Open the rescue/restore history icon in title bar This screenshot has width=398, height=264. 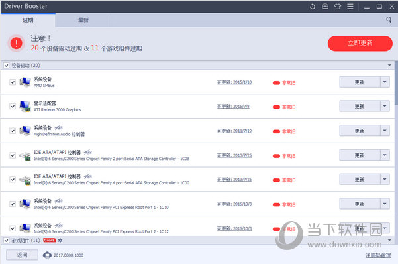point(313,7)
